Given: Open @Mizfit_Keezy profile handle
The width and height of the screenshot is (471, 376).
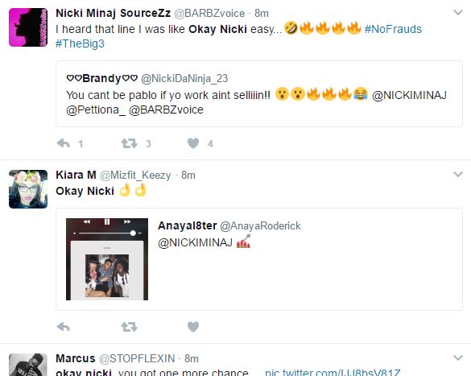Looking at the screenshot, I should pyautogui.click(x=135, y=175).
